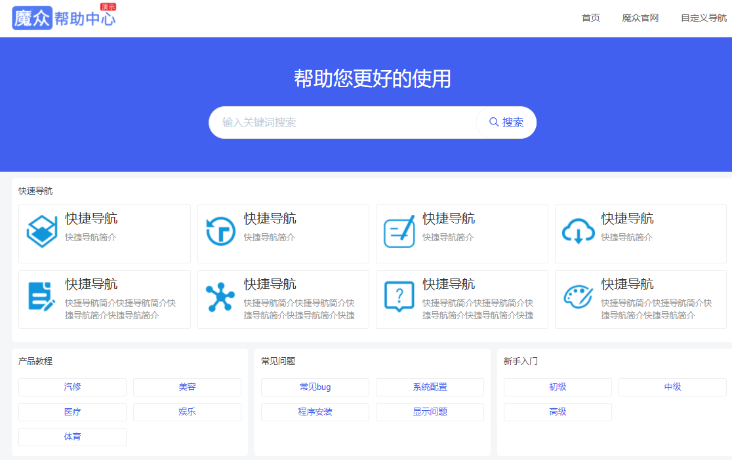Click the magnifier icon in the search button

(x=494, y=123)
